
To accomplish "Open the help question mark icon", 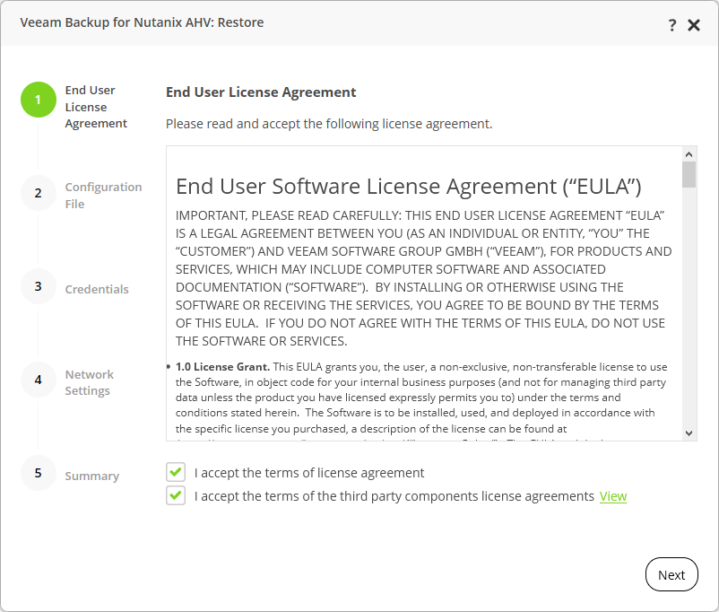I will [671, 25].
